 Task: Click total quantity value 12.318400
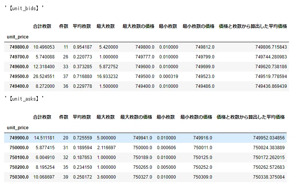tap(44, 67)
